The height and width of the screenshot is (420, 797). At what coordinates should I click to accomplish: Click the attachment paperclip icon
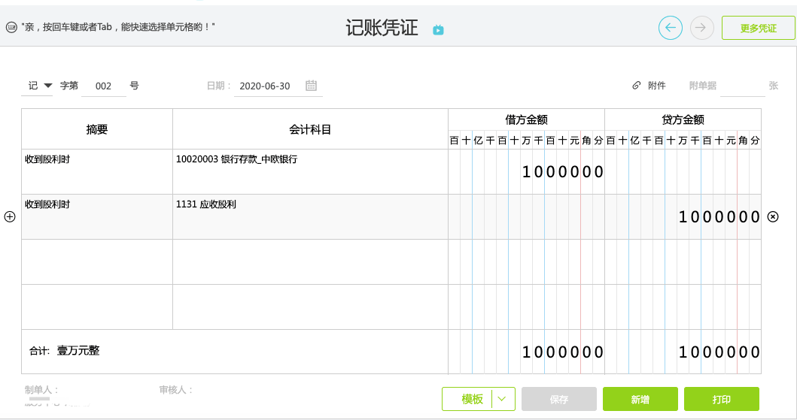pos(637,85)
